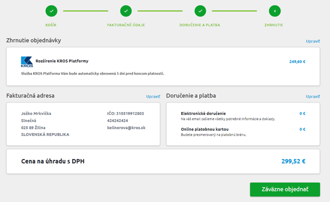Click the Budete presmerovaný na platobnú bránu note
330x202 pixels.
pos(213,135)
